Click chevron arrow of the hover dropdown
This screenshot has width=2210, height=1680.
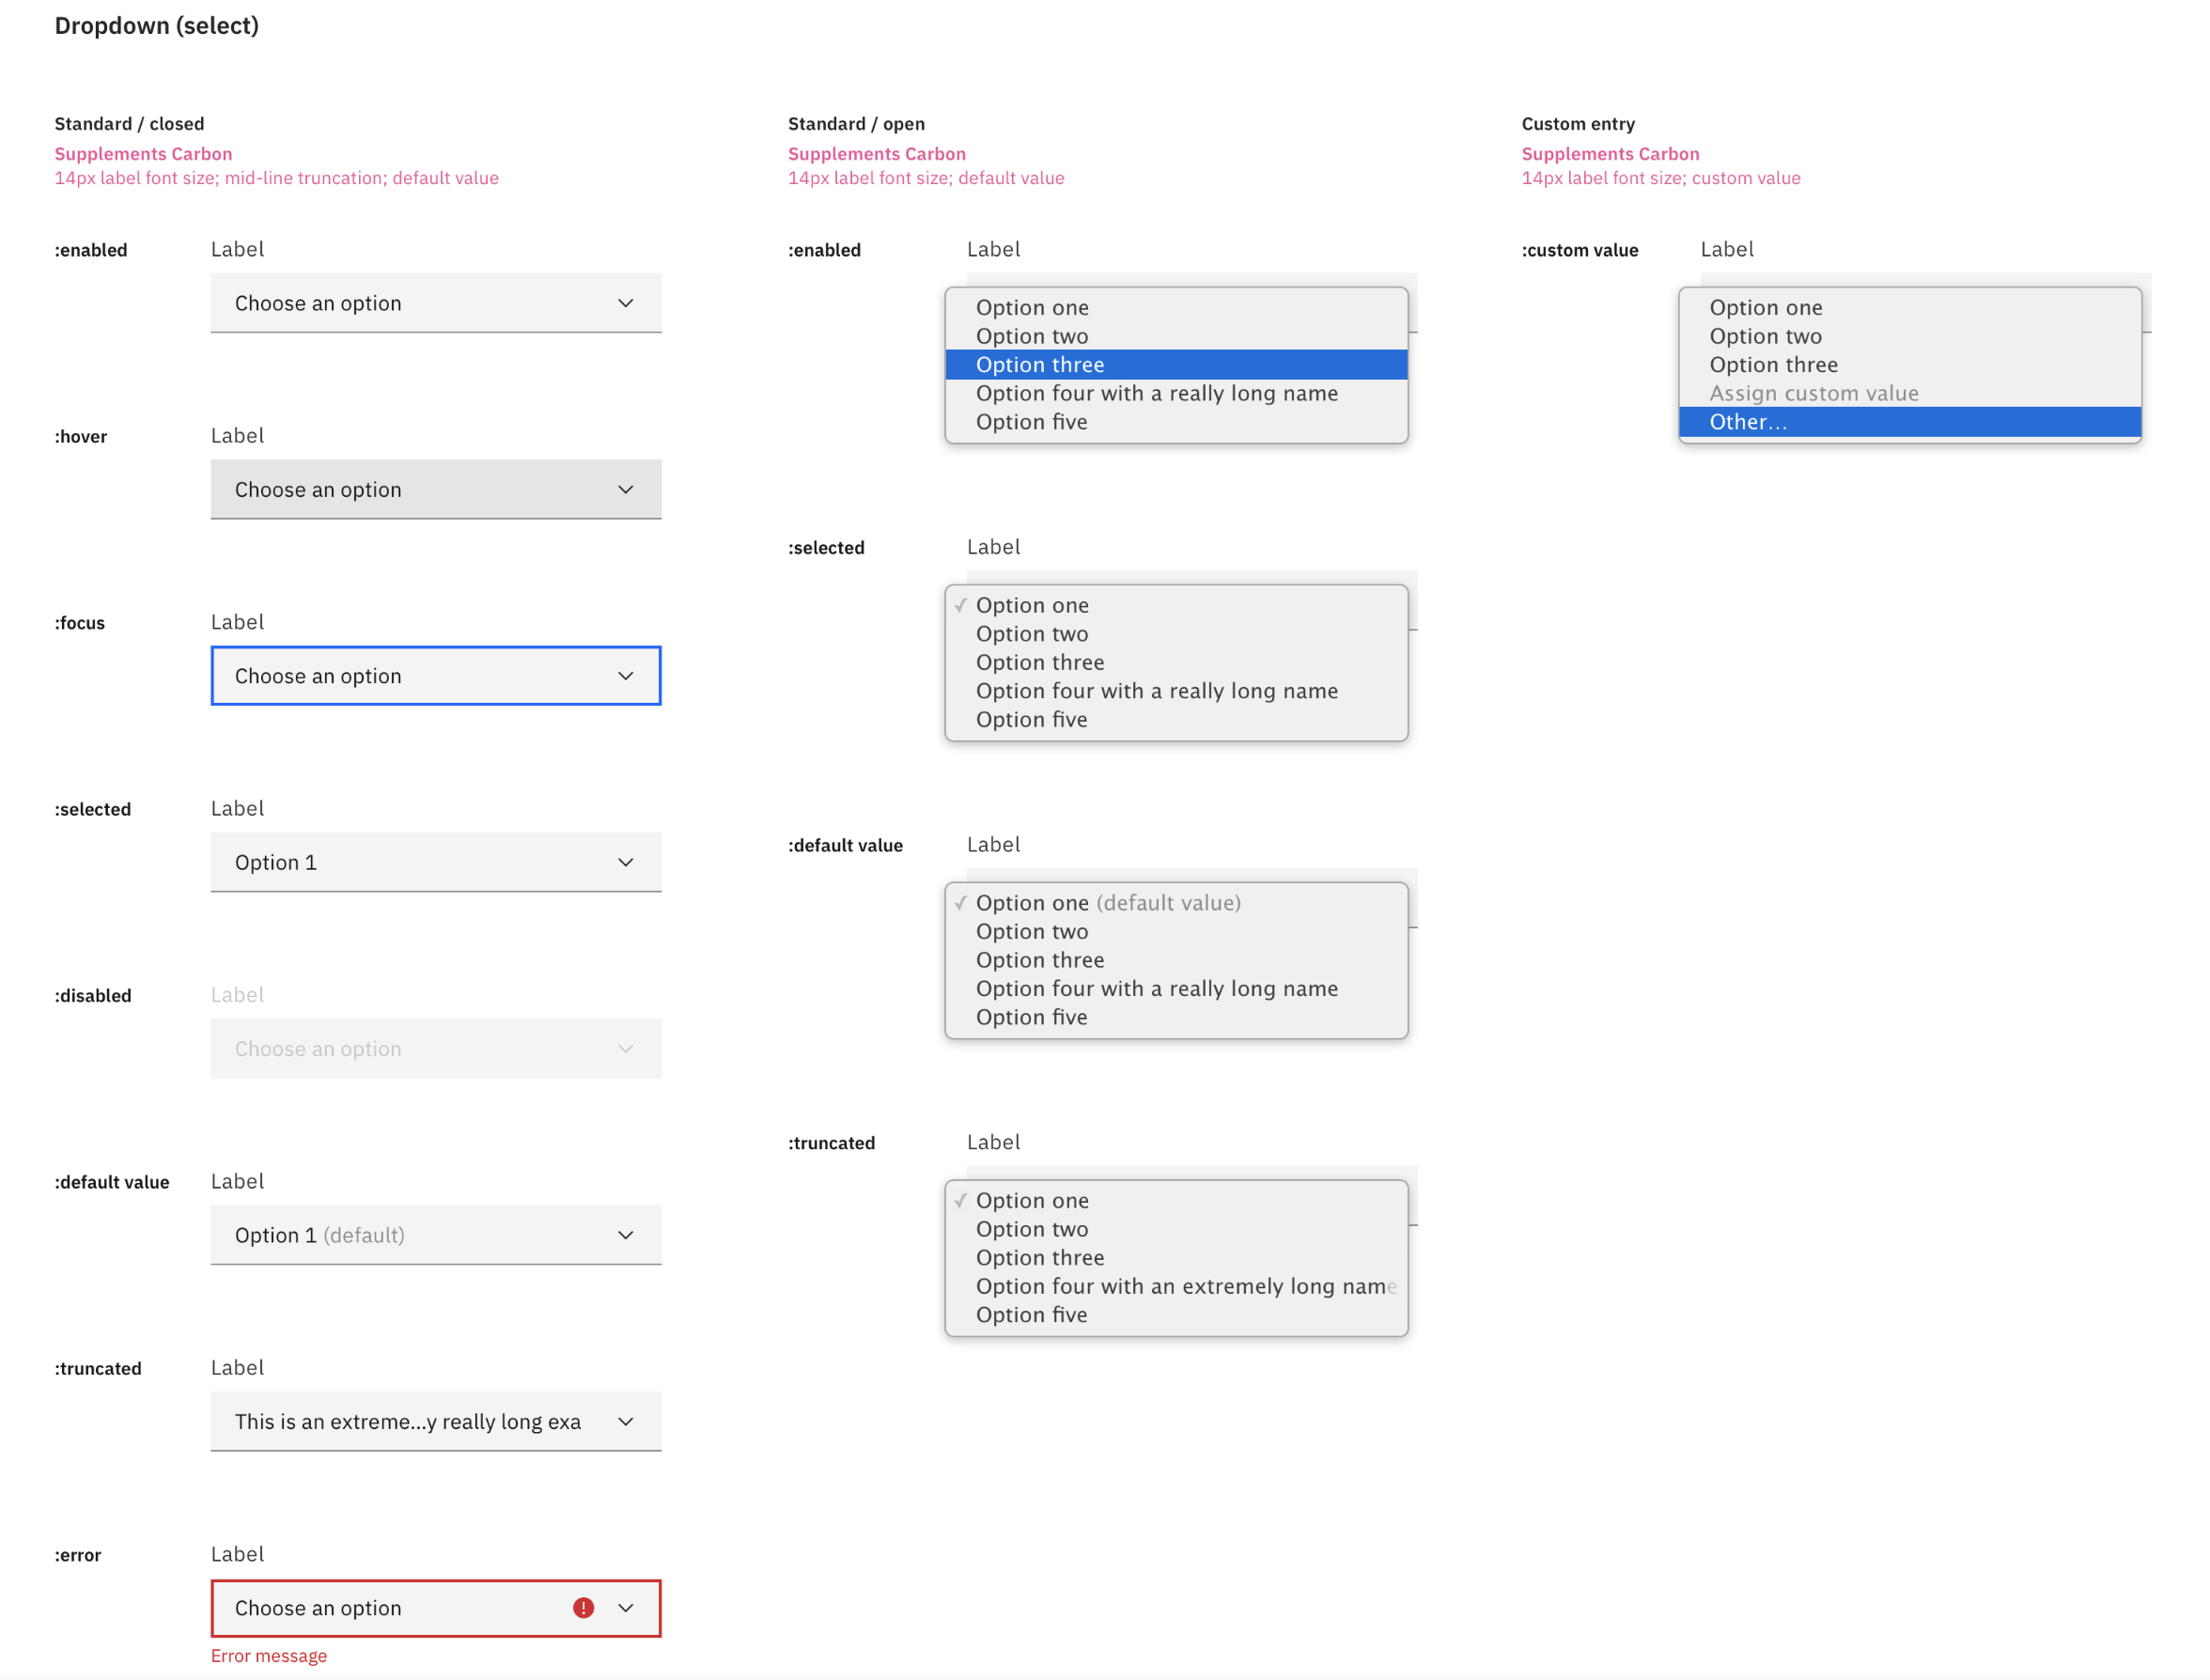tap(625, 489)
